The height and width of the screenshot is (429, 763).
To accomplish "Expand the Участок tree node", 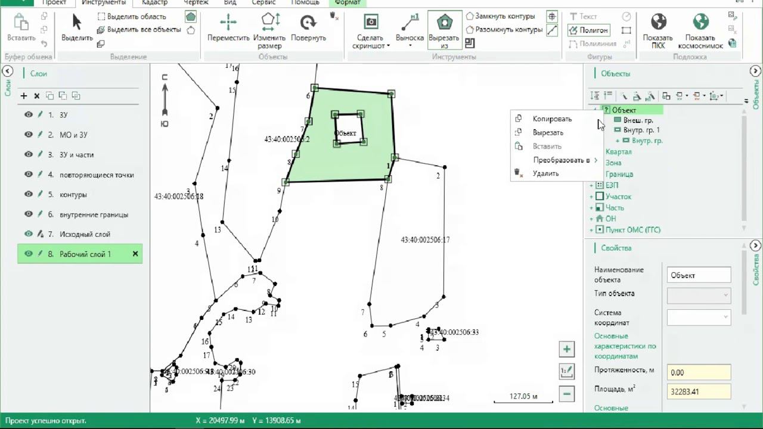I will (591, 197).
